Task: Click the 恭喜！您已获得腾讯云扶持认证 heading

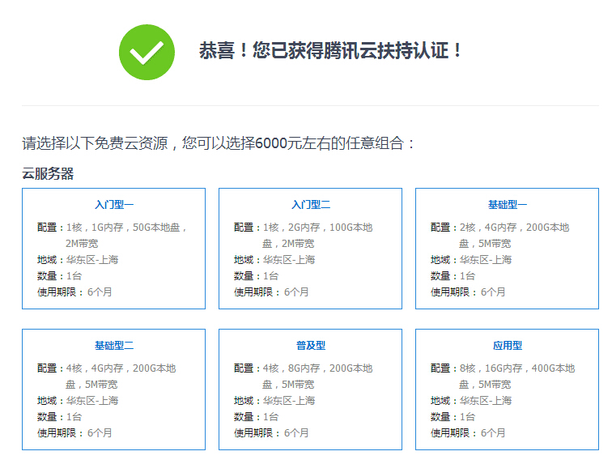Action: 330,51
